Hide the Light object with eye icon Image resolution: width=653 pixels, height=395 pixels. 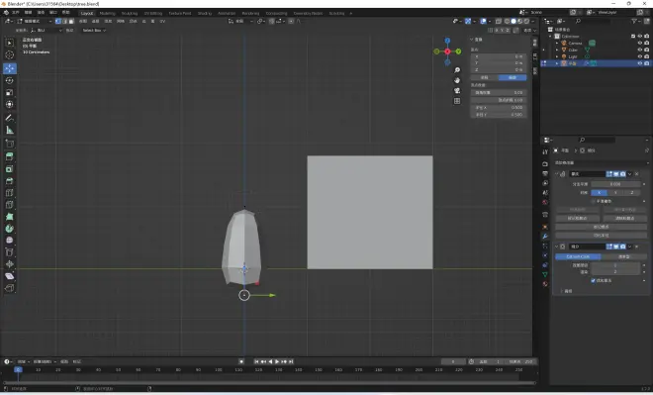pyautogui.click(x=640, y=56)
